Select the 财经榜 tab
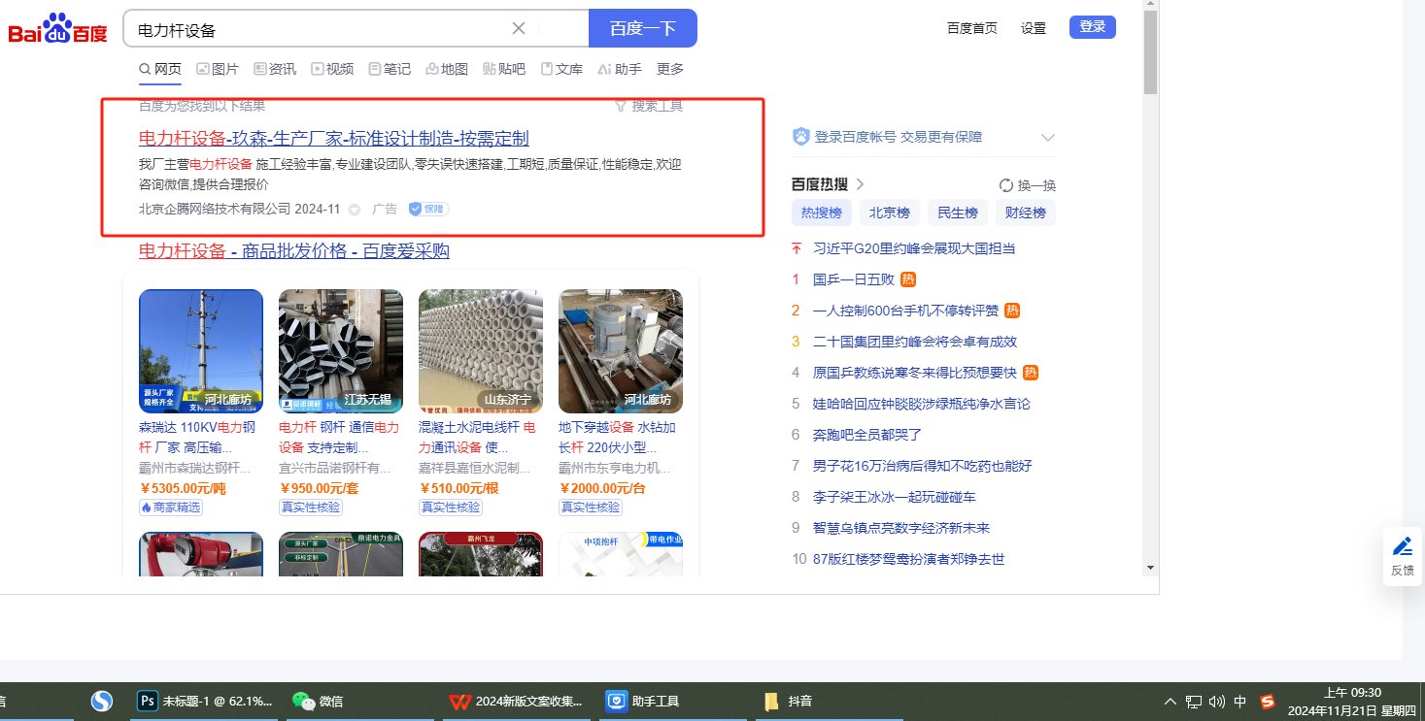Screen dimensions: 1425x721 click(1026, 213)
